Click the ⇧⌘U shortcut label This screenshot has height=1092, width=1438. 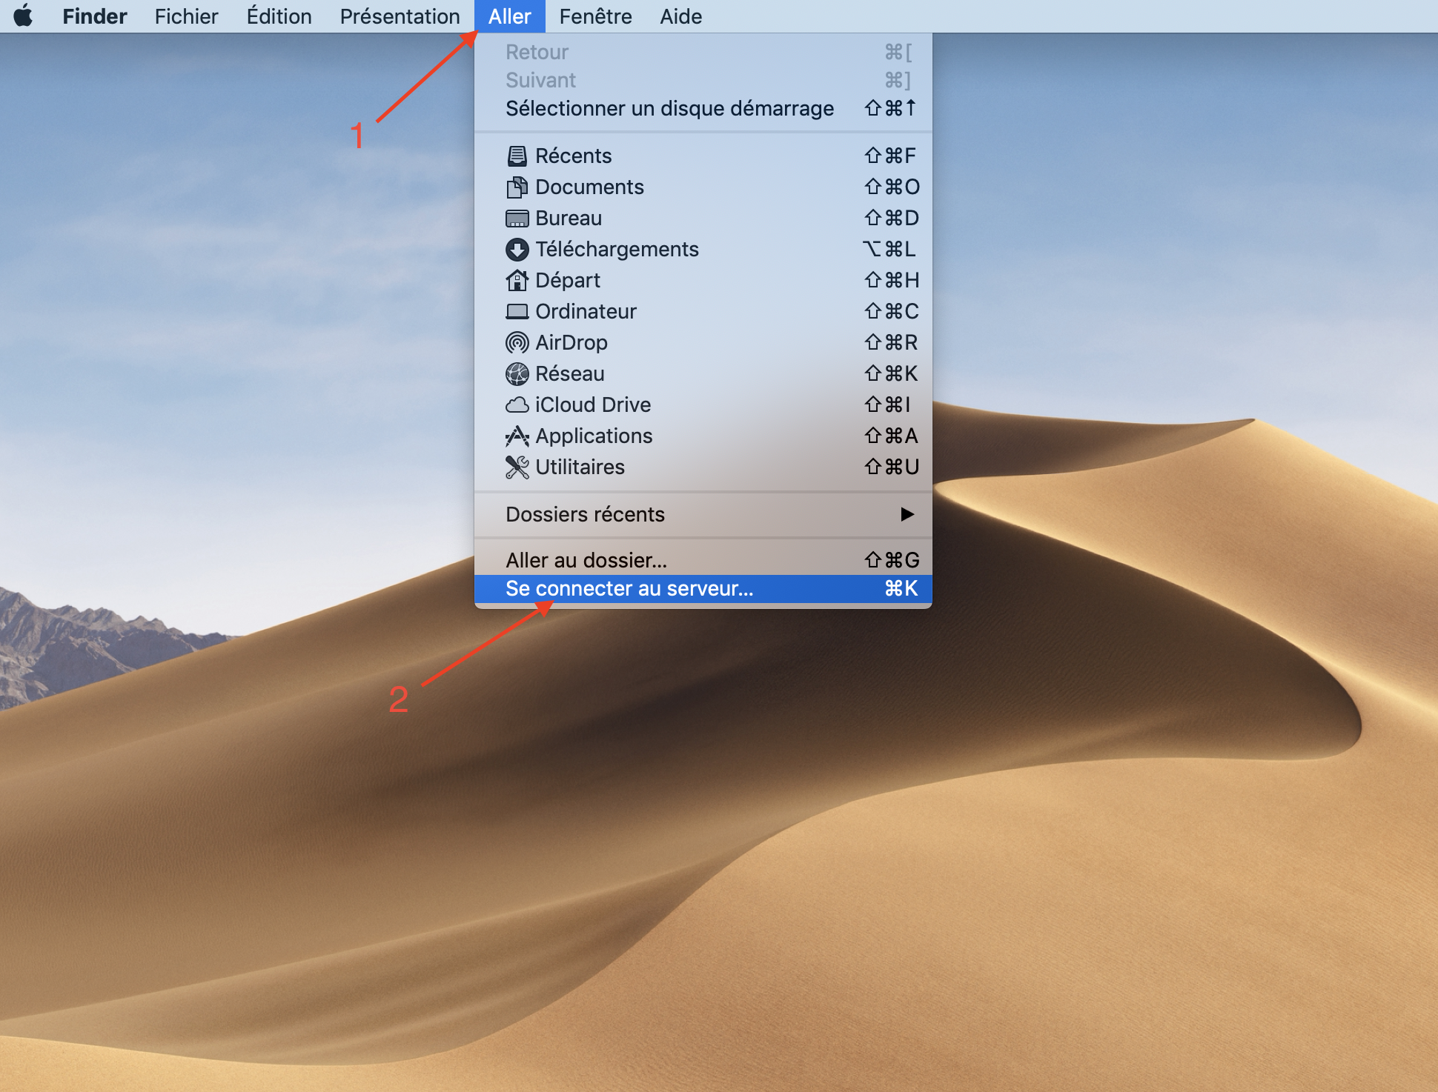click(892, 467)
